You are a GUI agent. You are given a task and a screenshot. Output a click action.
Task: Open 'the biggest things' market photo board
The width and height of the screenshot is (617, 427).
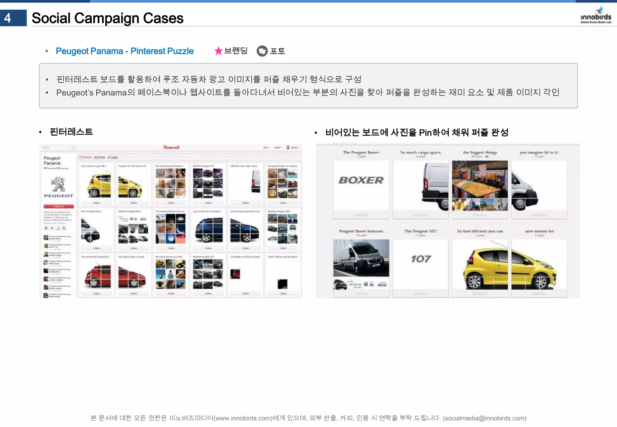coord(480,186)
